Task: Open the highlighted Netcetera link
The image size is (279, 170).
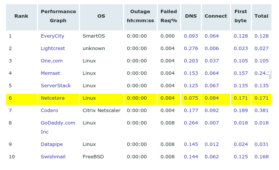Action: (52, 98)
